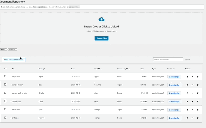This screenshot has width=206, height=128.
Task: Click the Taxonomy Meta column header
Action: pos(124,69)
